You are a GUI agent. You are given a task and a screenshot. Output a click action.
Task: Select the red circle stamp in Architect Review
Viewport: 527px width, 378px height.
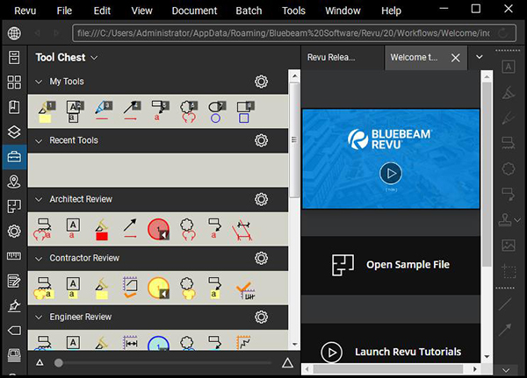[158, 229]
